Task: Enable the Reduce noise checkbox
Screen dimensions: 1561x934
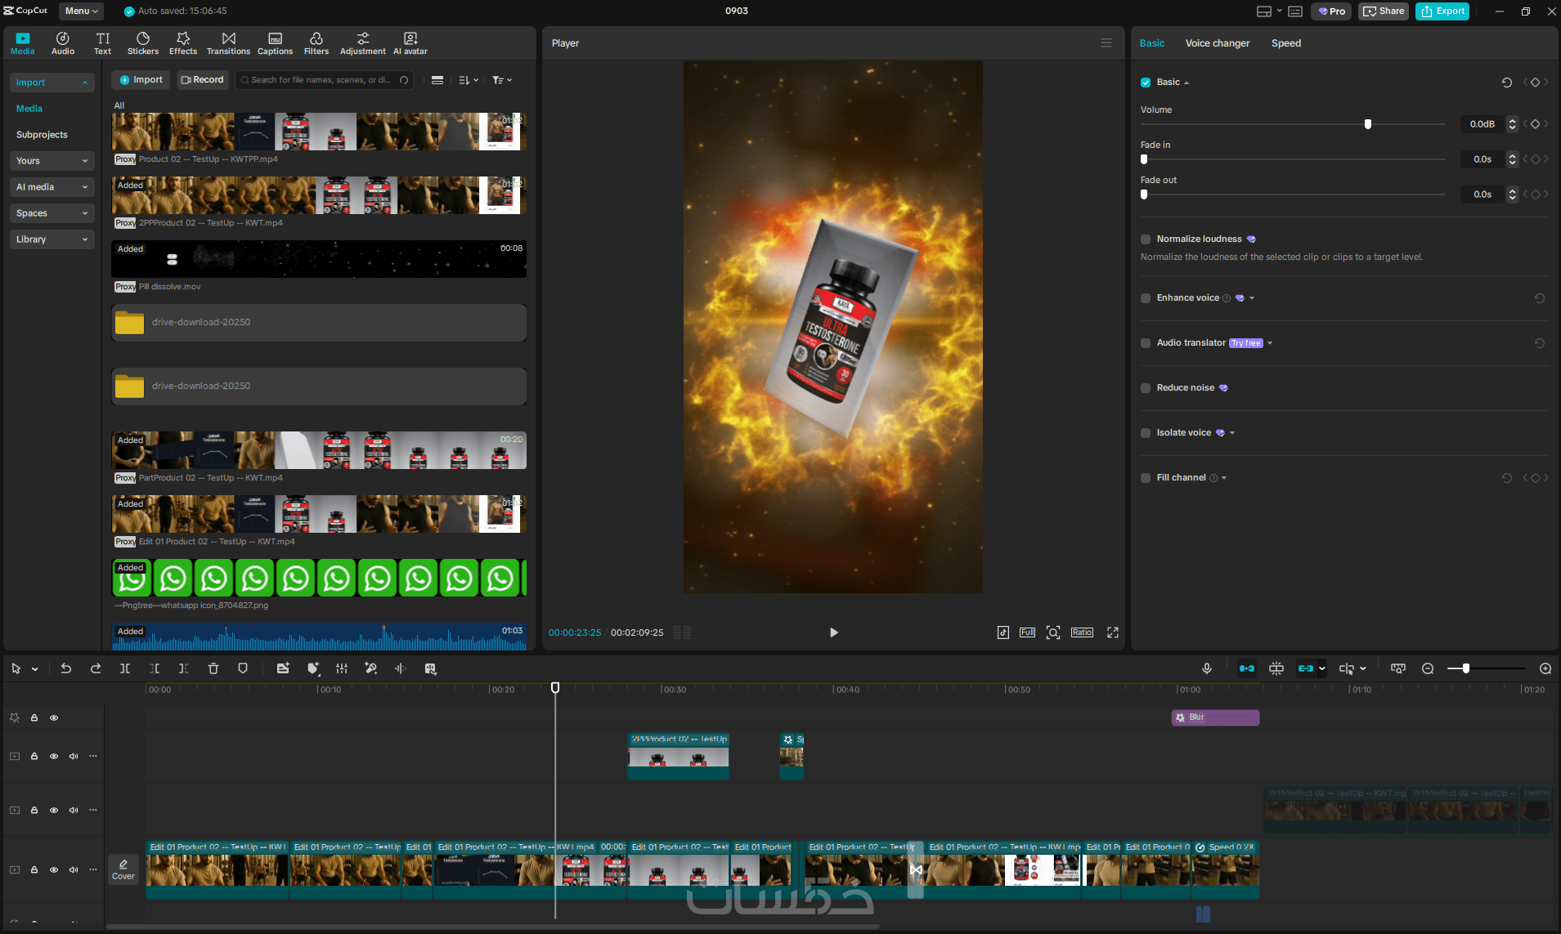Action: [x=1146, y=388]
